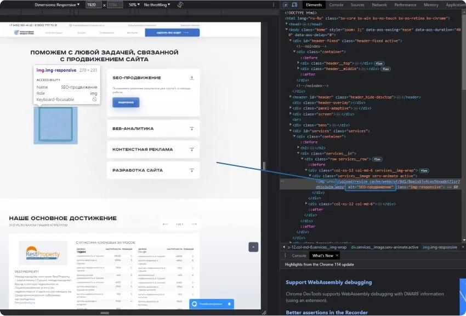The width and height of the screenshot is (466, 316).
Task: Click the viewport width field 1920
Action: click(93, 5)
